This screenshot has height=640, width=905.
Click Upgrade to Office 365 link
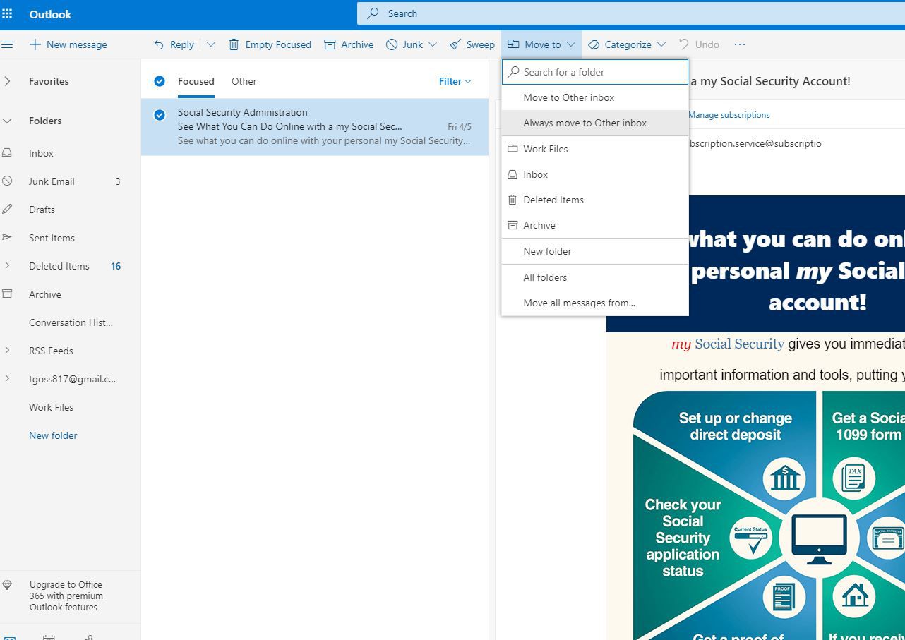click(66, 596)
